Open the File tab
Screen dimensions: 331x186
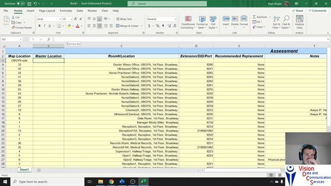coord(6,10)
